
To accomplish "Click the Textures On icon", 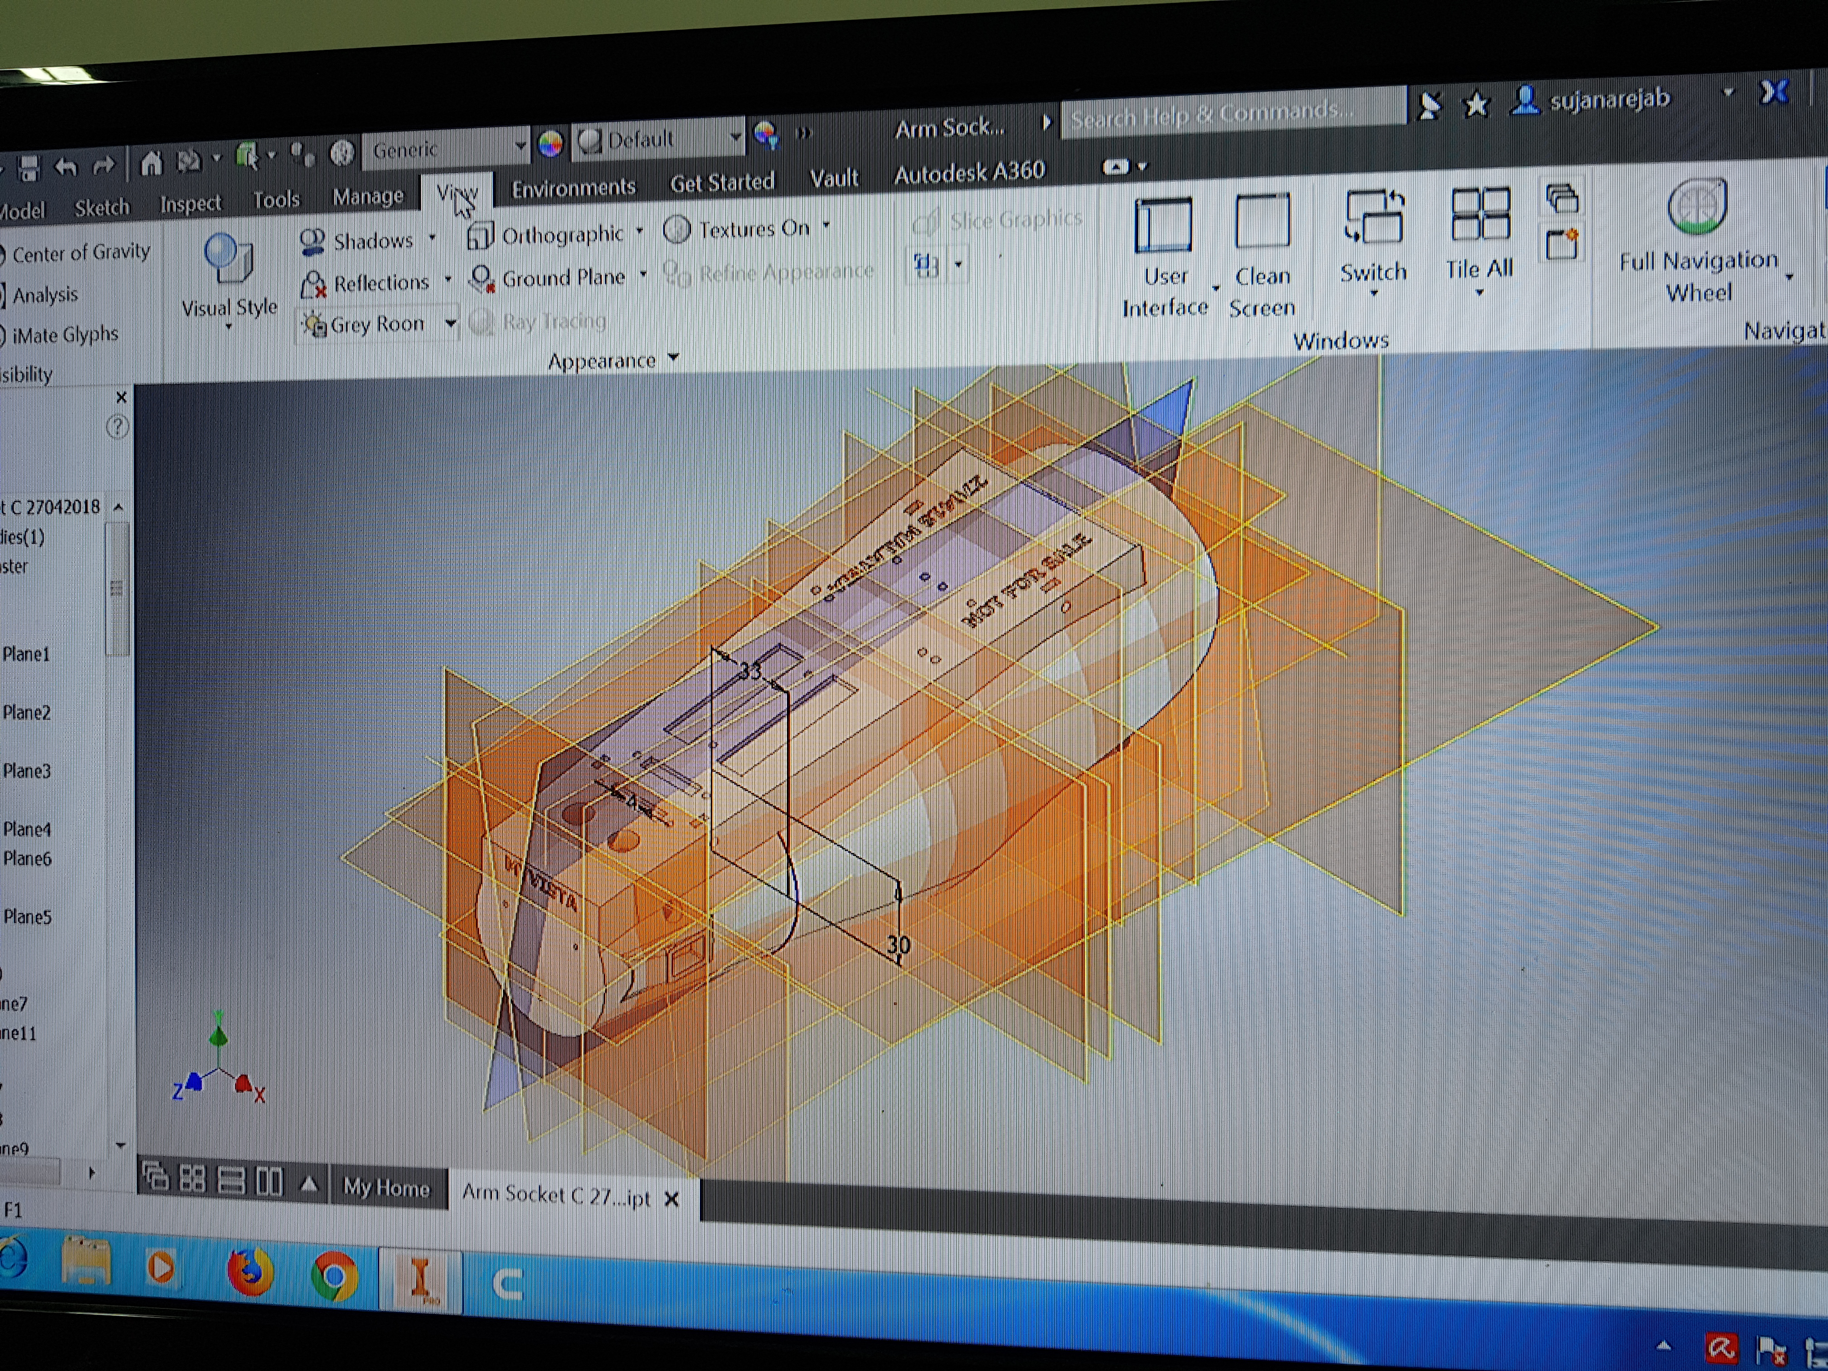I will [x=677, y=229].
